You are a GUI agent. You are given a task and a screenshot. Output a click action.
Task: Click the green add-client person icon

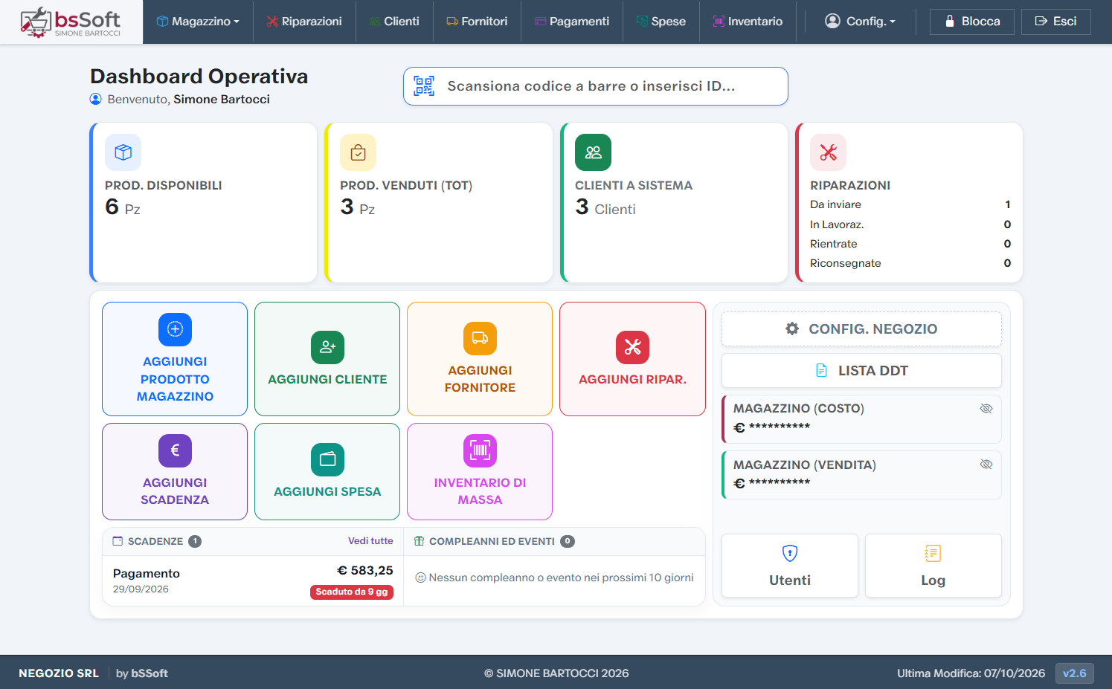(x=327, y=347)
